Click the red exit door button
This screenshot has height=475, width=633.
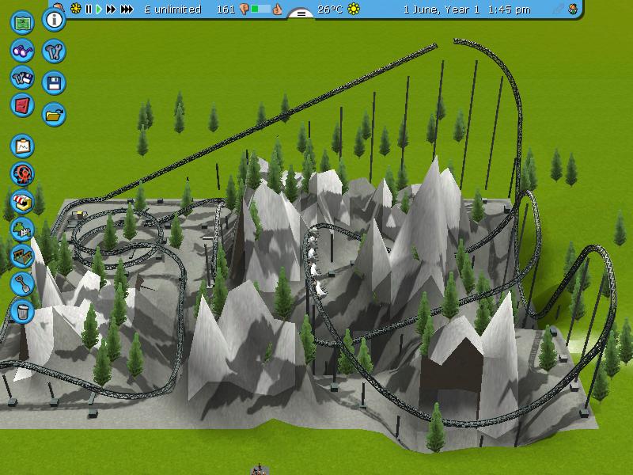point(22,105)
